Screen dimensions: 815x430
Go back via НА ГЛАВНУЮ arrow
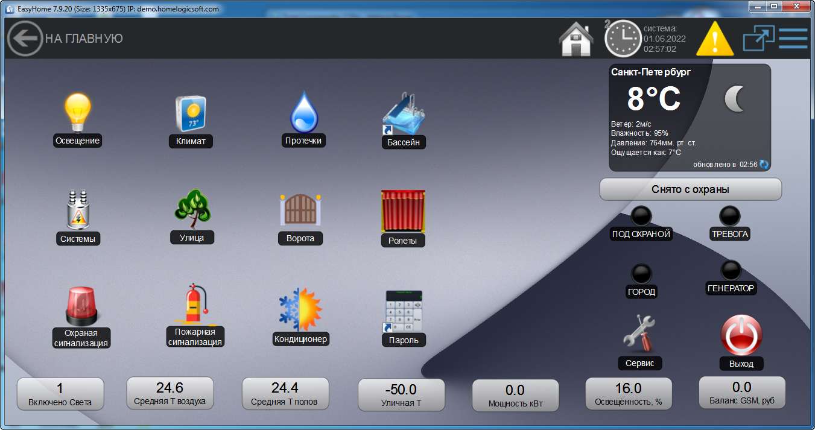[x=25, y=39]
